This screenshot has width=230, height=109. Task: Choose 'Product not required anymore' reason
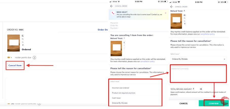(123, 93)
